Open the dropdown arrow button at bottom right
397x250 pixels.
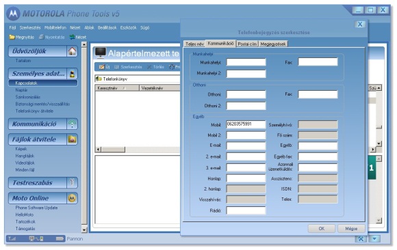pyautogui.click(x=374, y=238)
